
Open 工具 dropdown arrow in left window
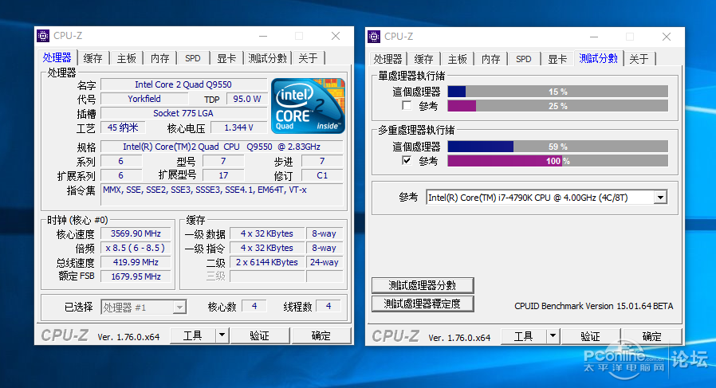pos(222,335)
